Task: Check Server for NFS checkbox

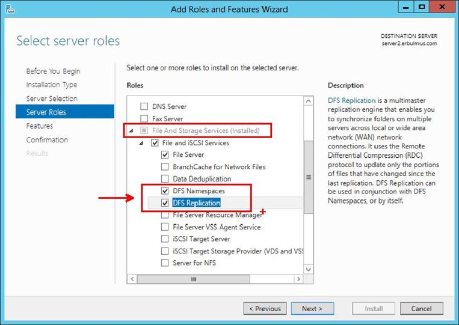Action: pyautogui.click(x=165, y=263)
